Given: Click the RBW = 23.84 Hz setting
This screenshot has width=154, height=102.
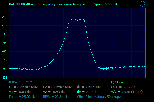Looking at the screenshot, I should click(x=56, y=97).
